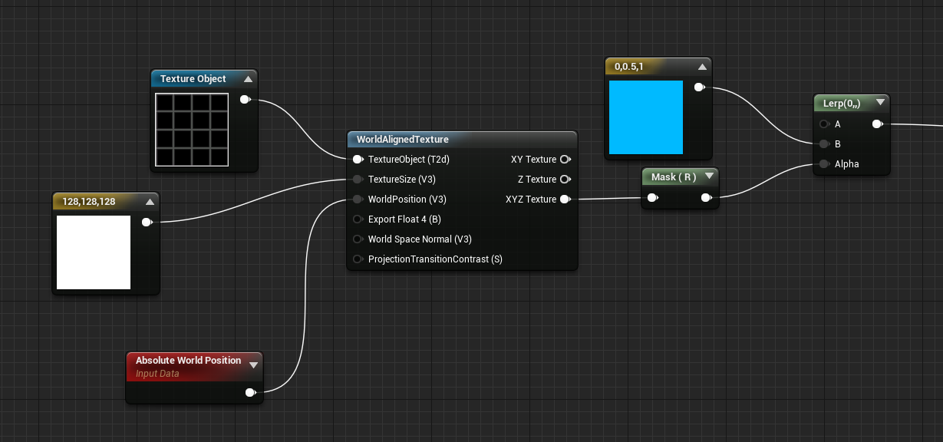Screen dimensions: 943x442
Task: Click the TextureSize (V3) input pin
Action: coord(358,179)
